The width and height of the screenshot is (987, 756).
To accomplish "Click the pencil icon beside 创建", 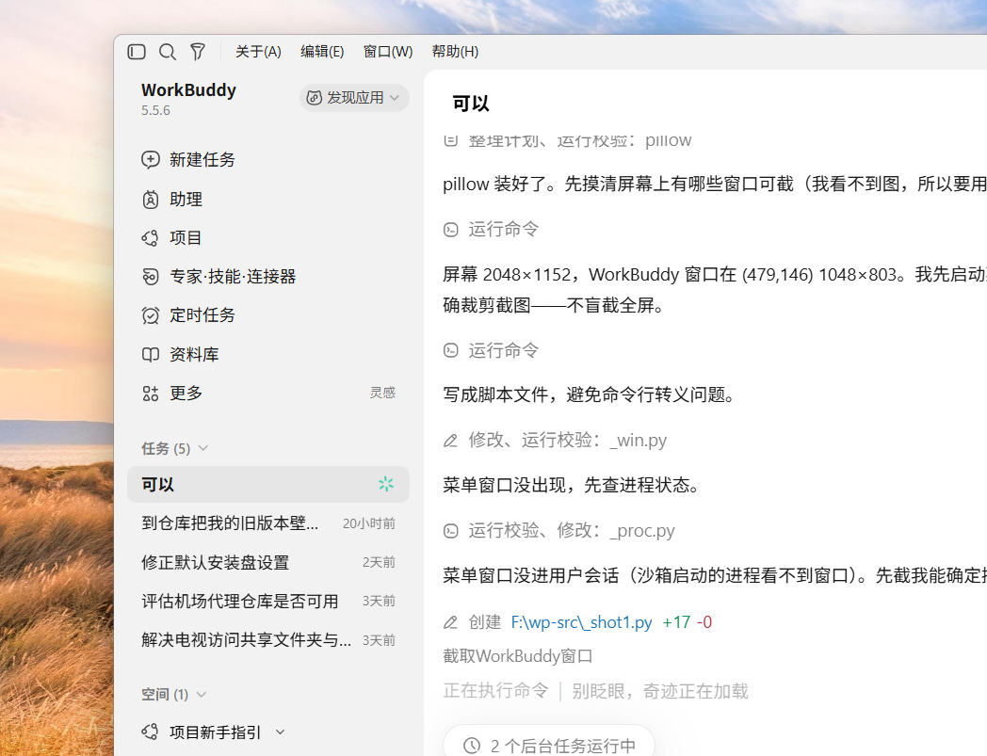I will 451,622.
